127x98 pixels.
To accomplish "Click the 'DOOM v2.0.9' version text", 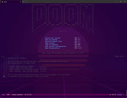I will click(119, 56).
